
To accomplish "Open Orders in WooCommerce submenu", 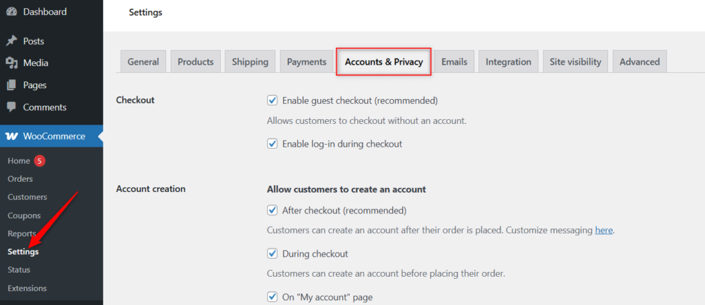I will click(x=20, y=179).
